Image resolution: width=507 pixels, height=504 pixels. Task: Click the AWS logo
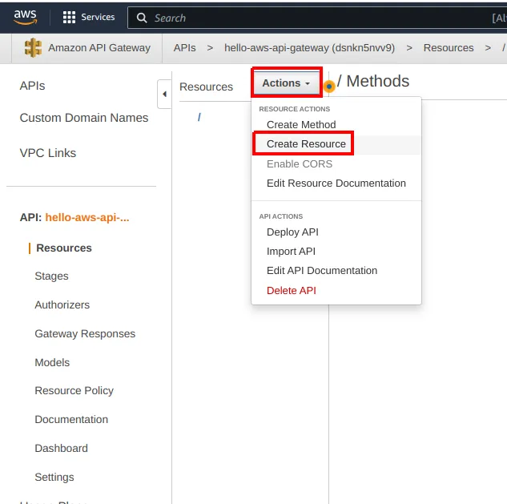click(x=25, y=17)
